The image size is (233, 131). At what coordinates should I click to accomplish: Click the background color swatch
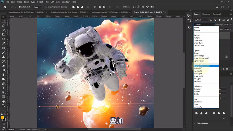(x=5, y=119)
